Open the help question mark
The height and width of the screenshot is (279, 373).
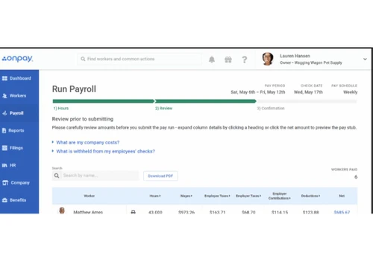245,60
